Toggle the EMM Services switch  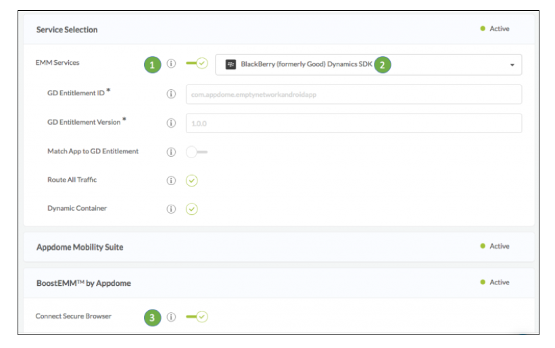[x=197, y=64]
